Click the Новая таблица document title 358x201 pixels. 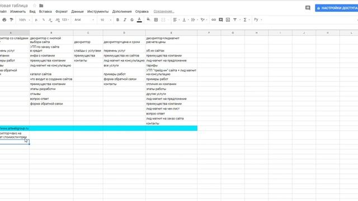click(x=13, y=6)
